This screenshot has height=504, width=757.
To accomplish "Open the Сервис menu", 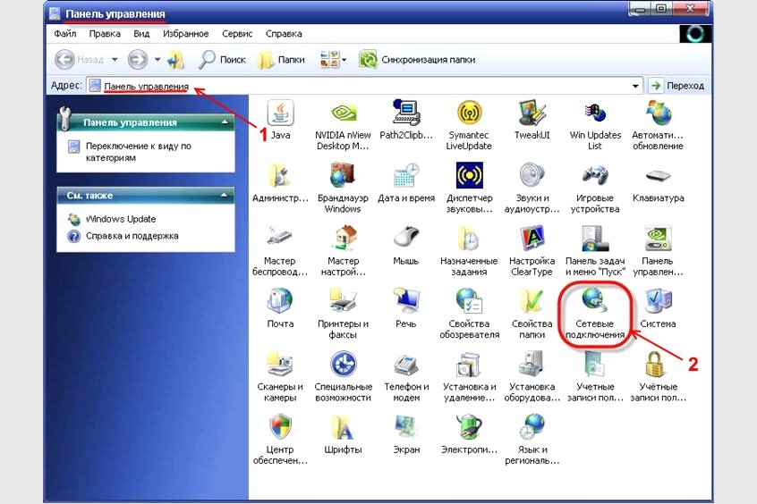I will tap(237, 34).
